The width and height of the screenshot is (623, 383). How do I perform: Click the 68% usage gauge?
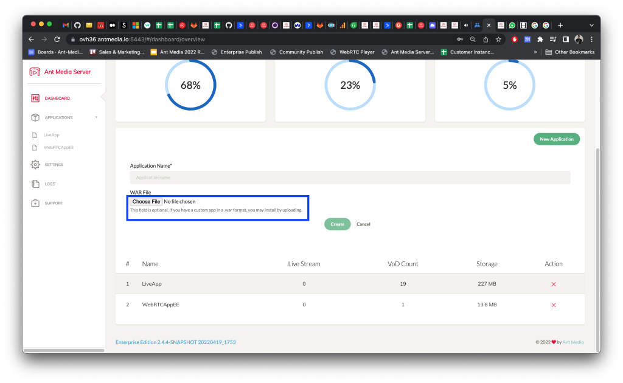tap(190, 85)
